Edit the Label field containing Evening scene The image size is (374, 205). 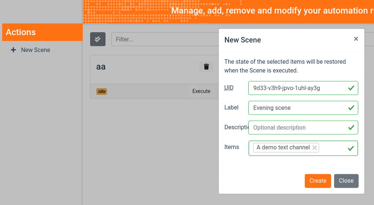coord(297,108)
